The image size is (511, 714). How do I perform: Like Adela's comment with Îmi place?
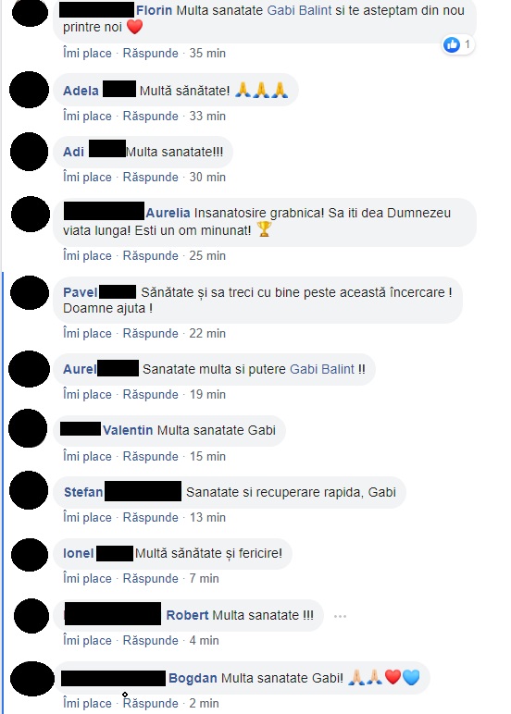point(87,117)
